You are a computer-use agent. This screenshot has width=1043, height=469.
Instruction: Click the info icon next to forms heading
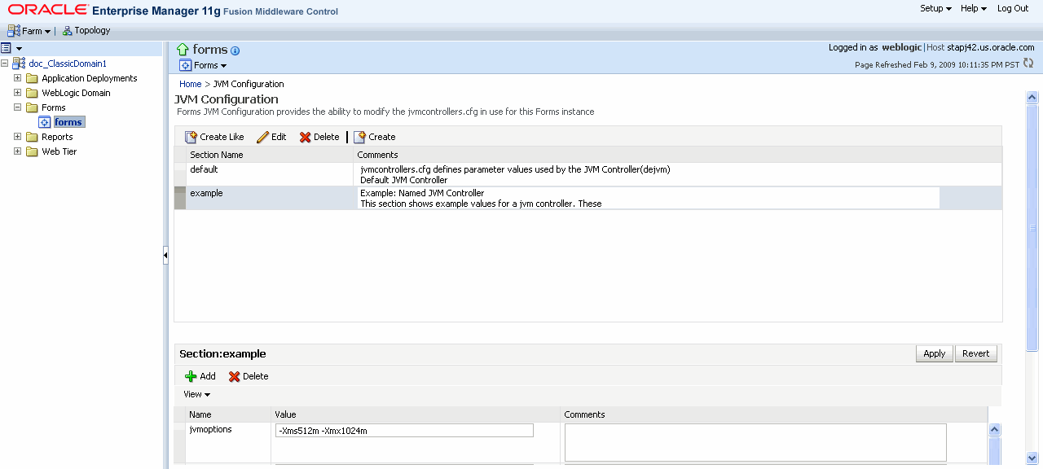click(x=235, y=50)
